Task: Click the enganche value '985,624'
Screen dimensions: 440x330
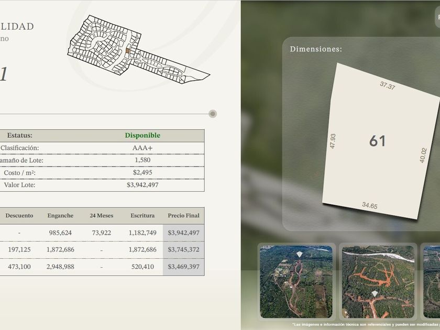Action: tap(60, 233)
